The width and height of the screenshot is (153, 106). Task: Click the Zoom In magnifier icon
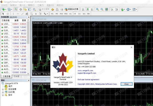(x=97, y=9)
